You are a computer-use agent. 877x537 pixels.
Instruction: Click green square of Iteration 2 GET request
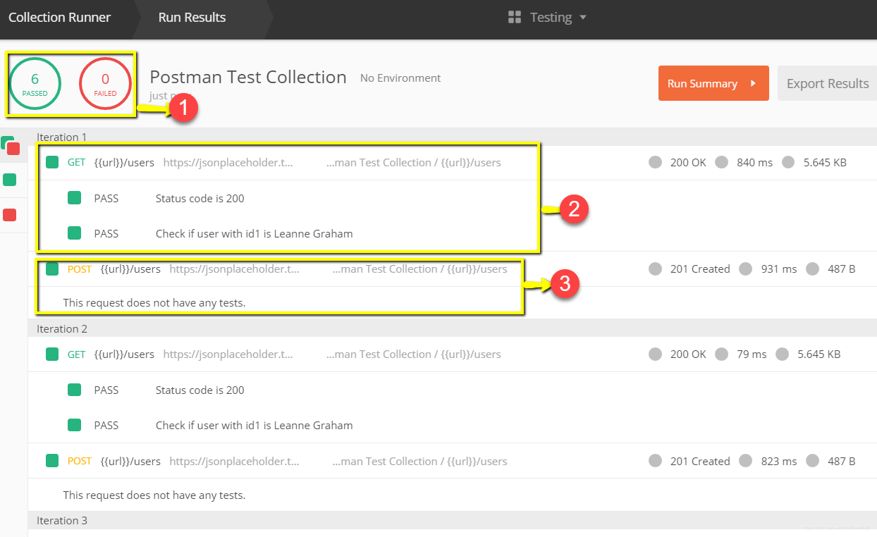point(52,354)
